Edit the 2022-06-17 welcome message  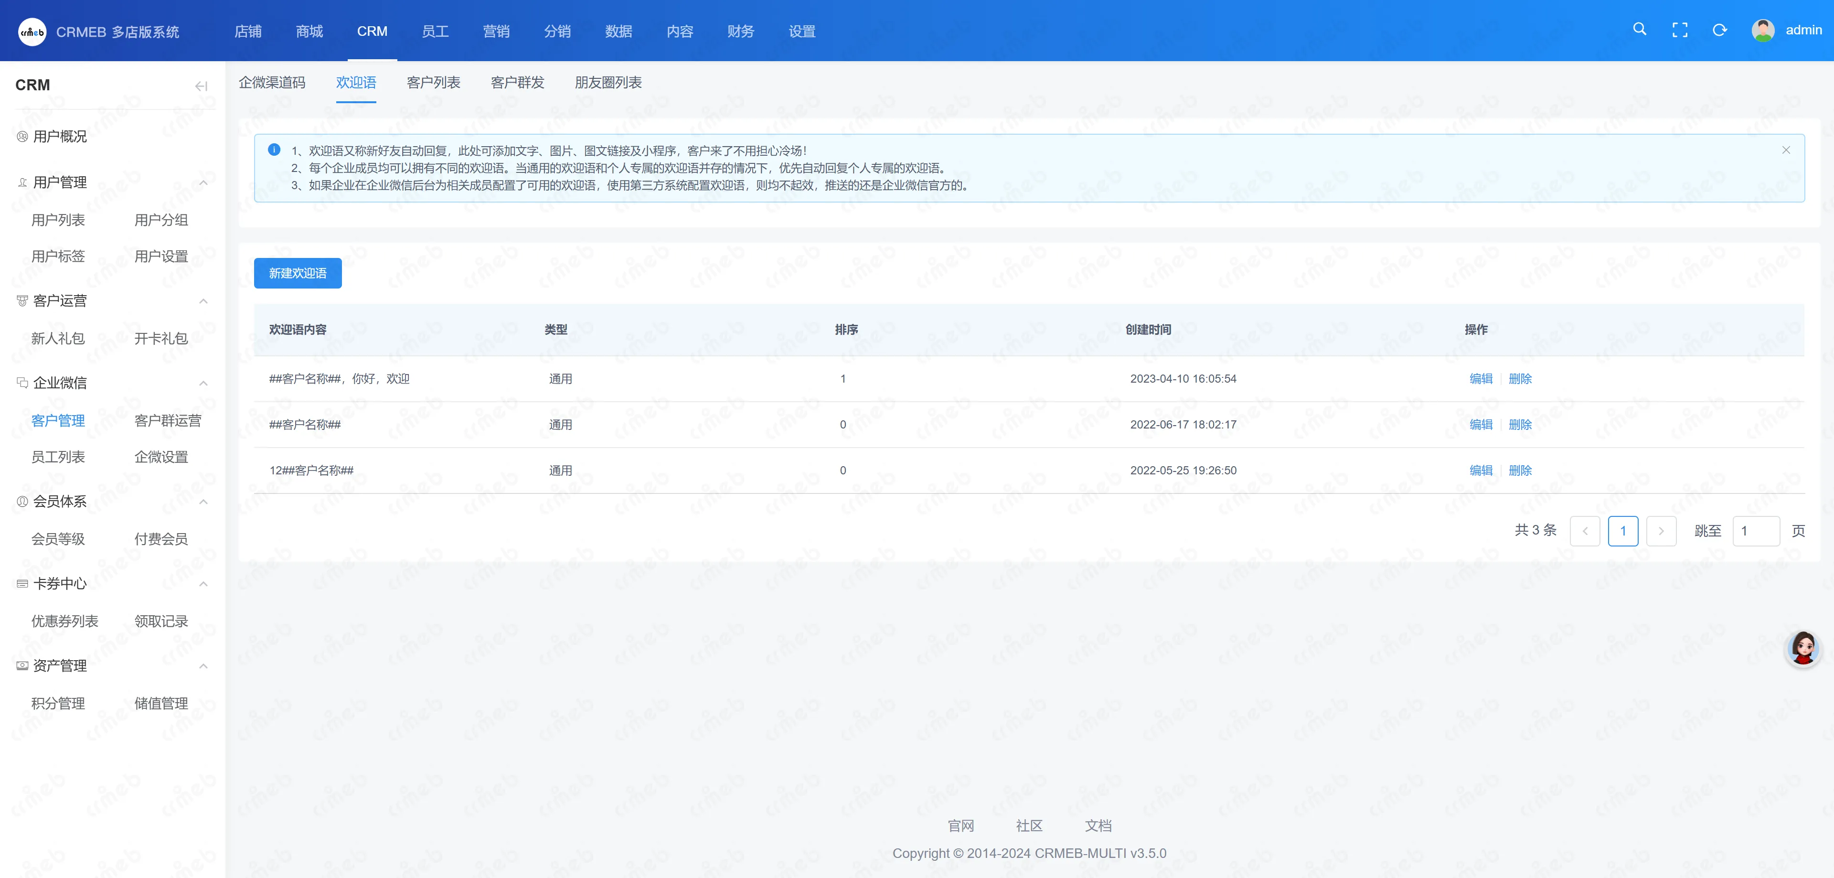click(x=1481, y=424)
